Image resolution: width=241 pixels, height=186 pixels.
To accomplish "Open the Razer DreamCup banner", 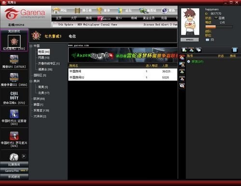I will (x=123, y=55).
